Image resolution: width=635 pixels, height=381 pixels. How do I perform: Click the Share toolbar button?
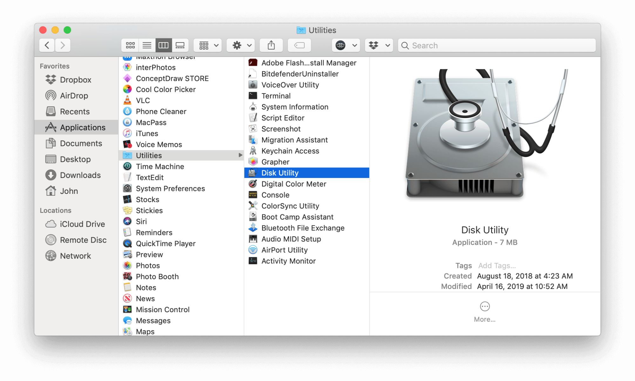click(x=271, y=45)
